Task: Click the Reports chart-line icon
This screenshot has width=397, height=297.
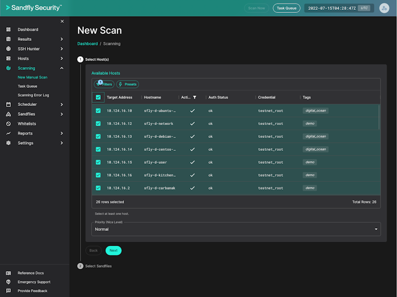Action: (8, 133)
